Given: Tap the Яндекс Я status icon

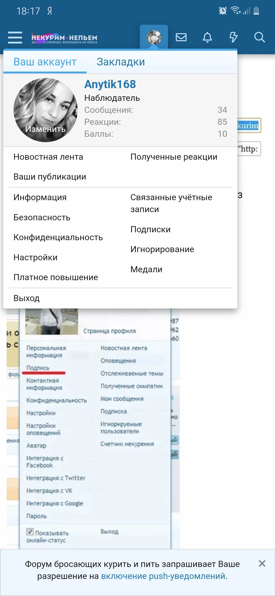Looking at the screenshot, I should pyautogui.click(x=50, y=11).
